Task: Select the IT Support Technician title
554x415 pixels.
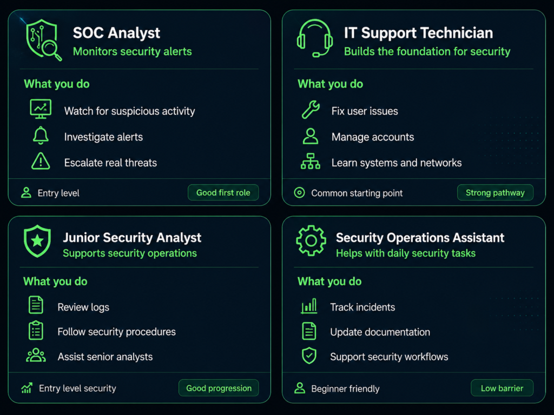Action: pyautogui.click(x=418, y=33)
